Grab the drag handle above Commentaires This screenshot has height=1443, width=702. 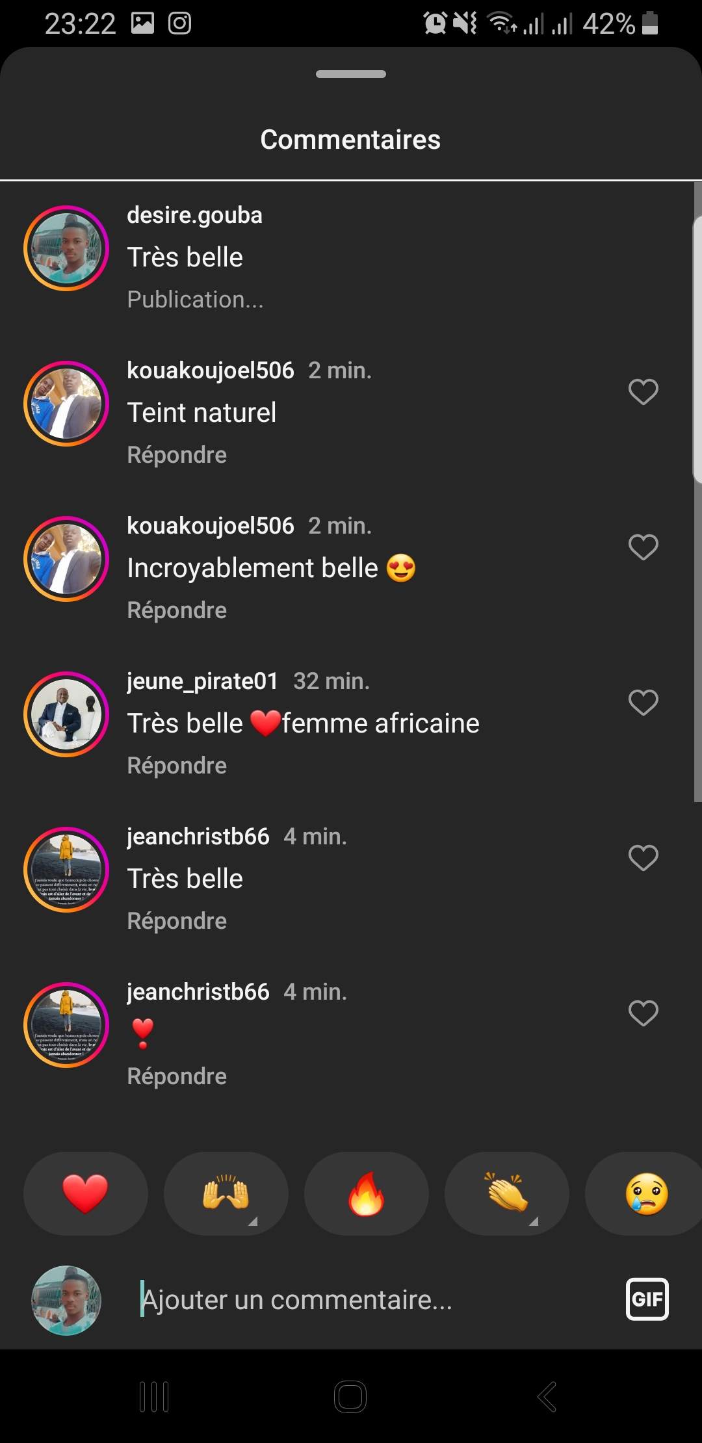tap(351, 74)
